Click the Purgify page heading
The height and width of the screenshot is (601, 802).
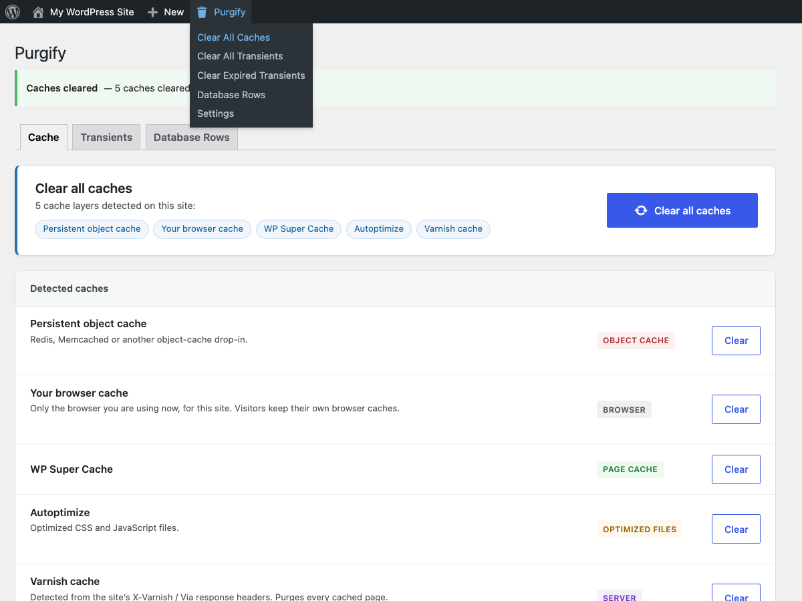point(40,53)
